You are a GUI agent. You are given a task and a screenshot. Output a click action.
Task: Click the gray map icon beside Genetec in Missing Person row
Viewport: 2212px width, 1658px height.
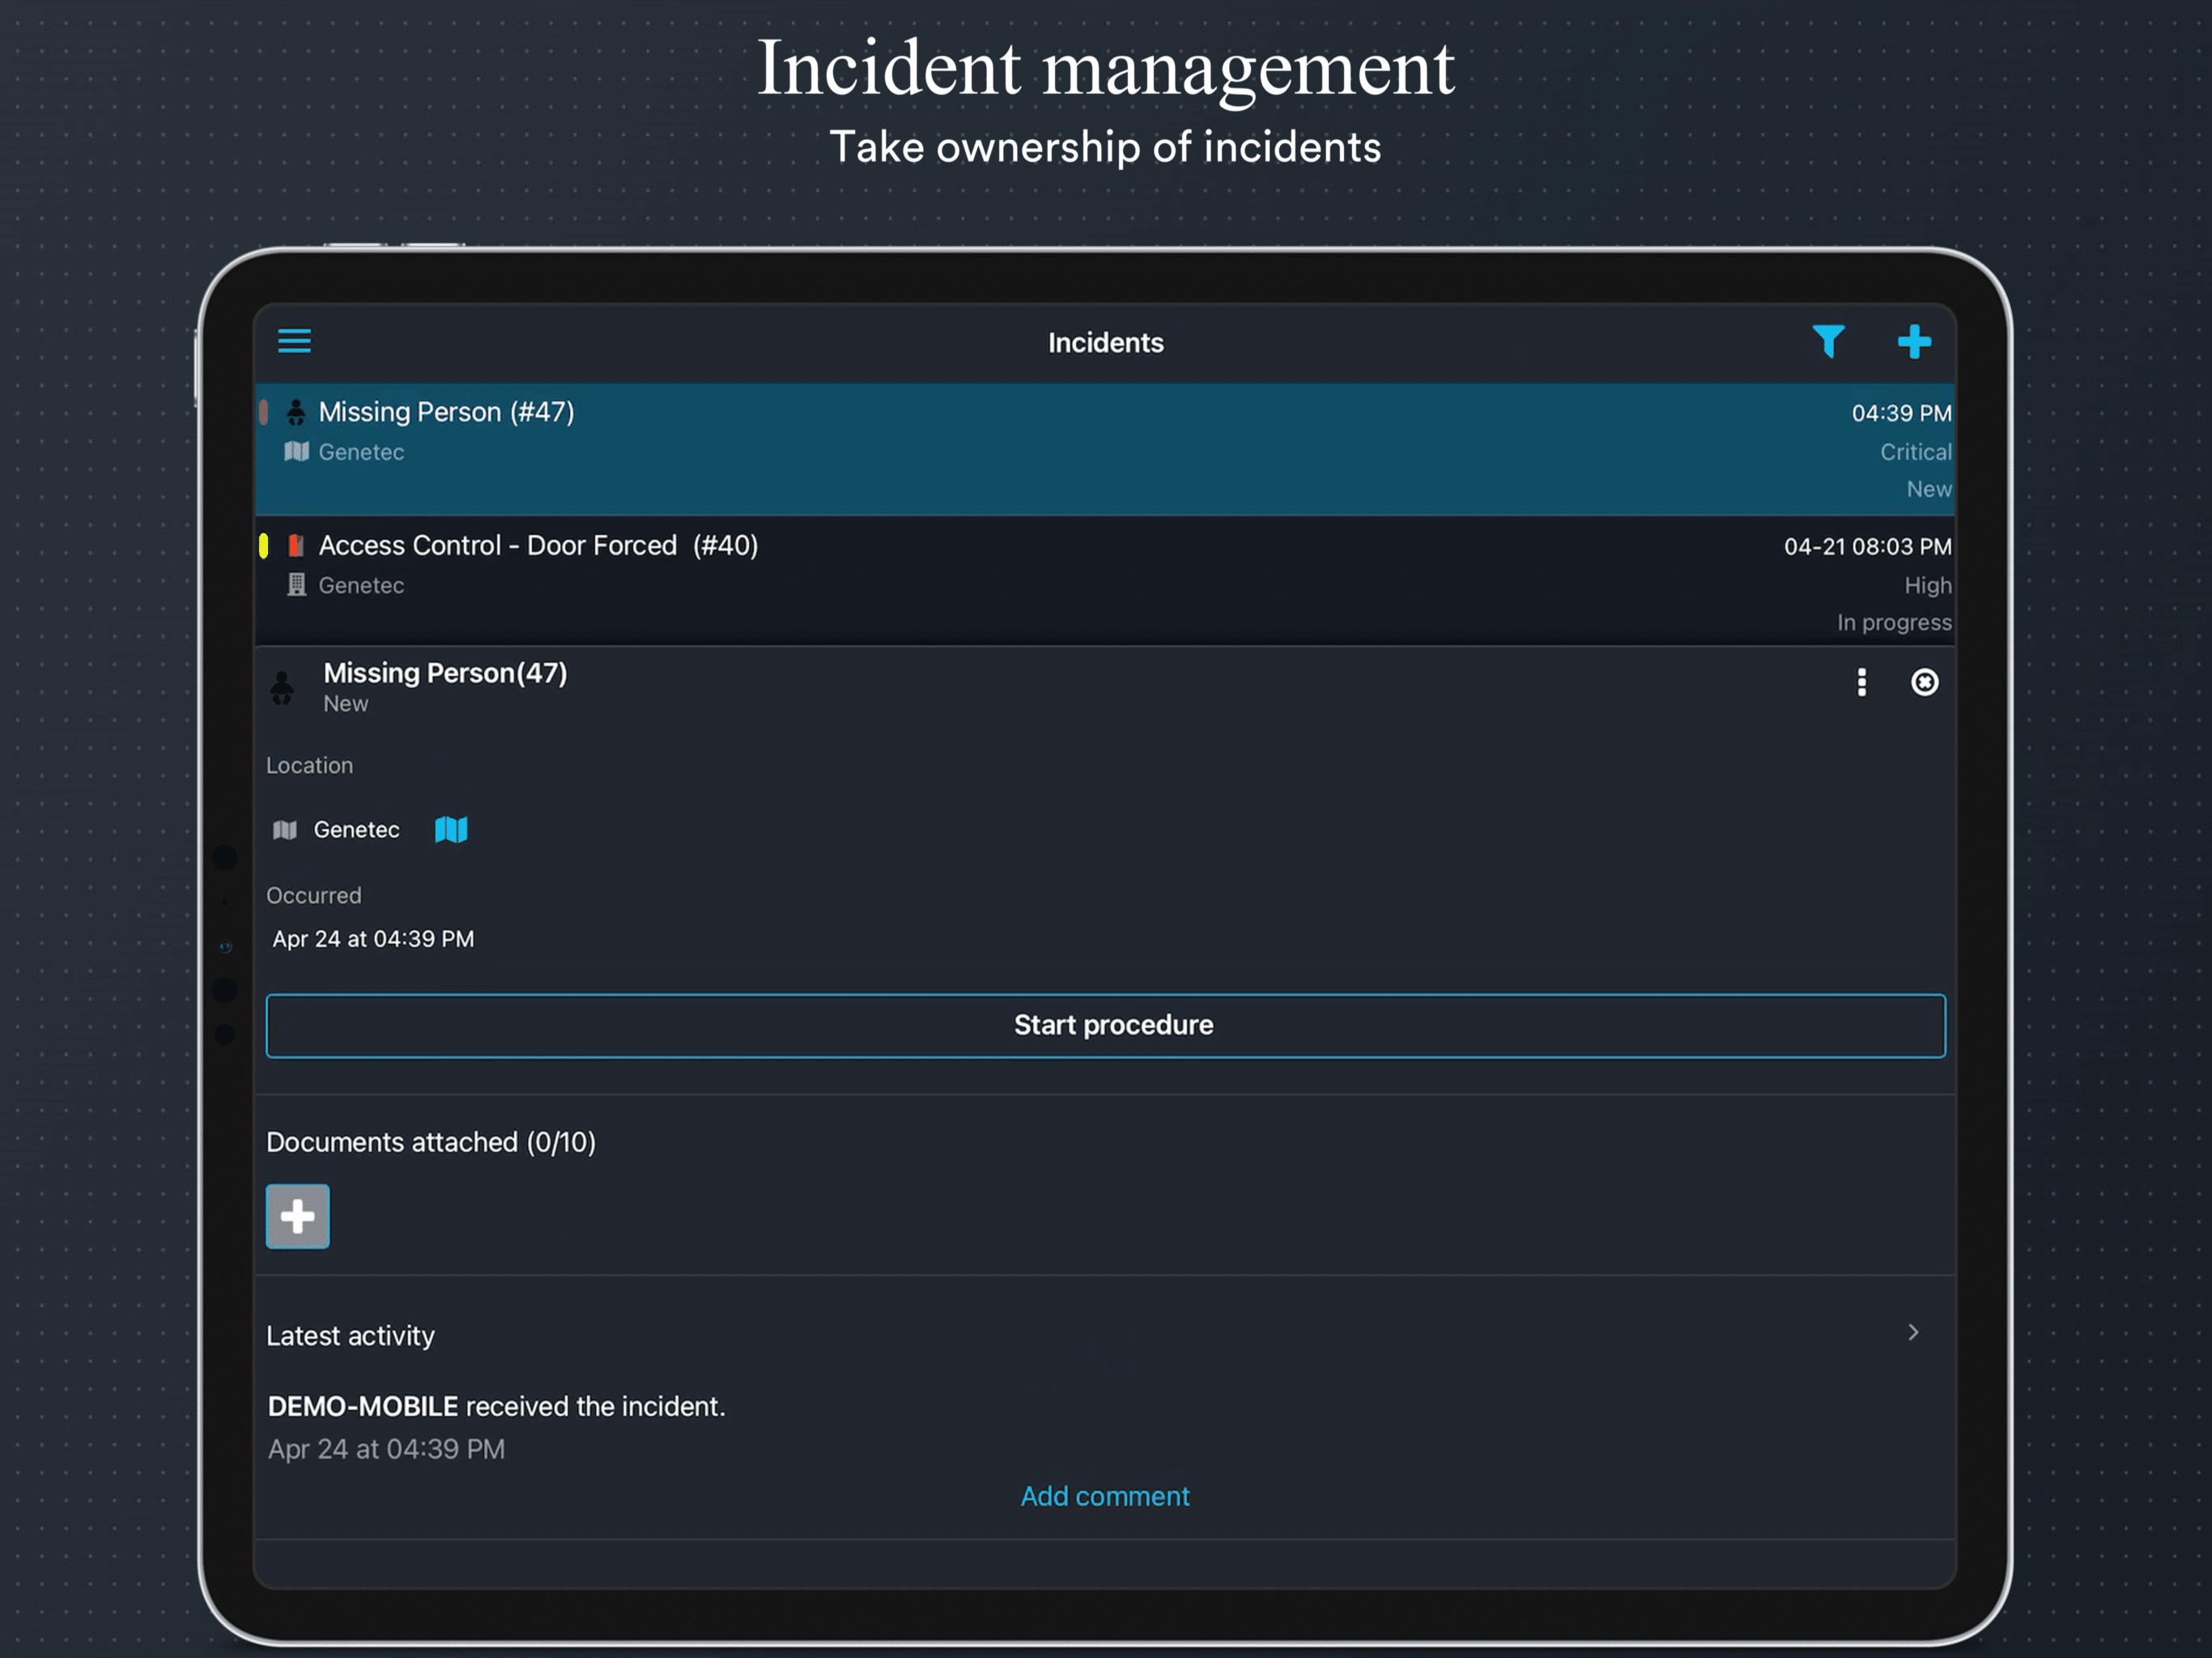296,451
